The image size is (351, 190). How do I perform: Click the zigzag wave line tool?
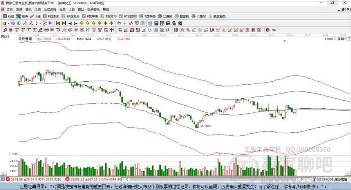150,30
